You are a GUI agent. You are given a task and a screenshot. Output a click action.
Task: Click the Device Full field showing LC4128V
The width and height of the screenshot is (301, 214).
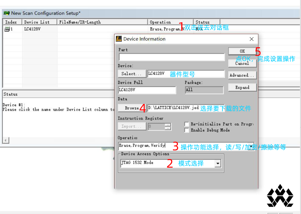pyautogui.click(x=147, y=90)
